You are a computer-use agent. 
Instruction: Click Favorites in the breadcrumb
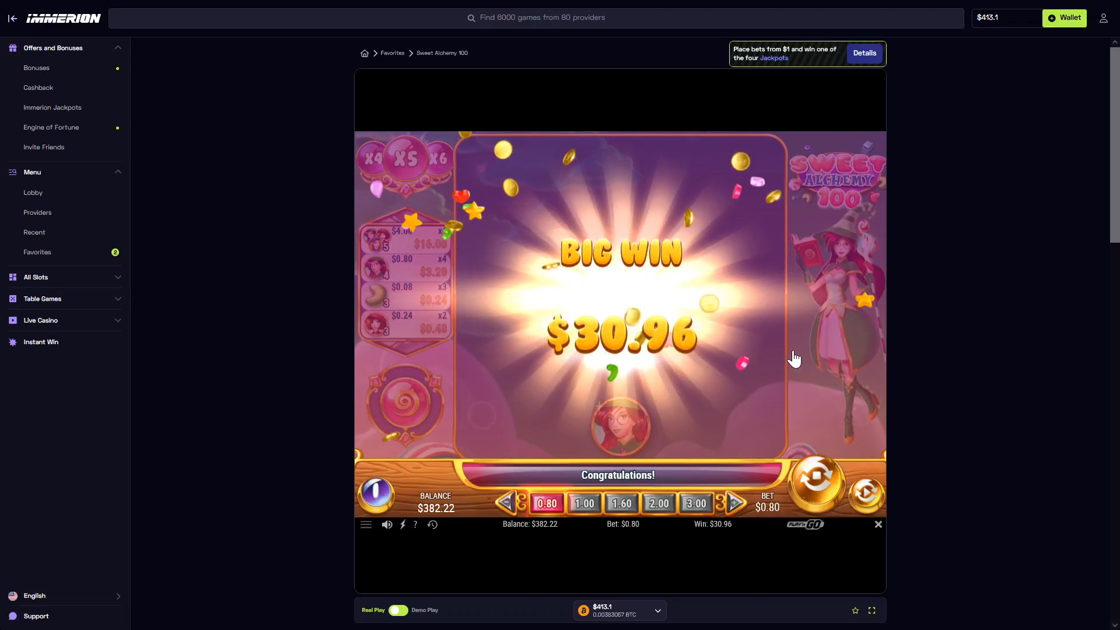pos(392,53)
